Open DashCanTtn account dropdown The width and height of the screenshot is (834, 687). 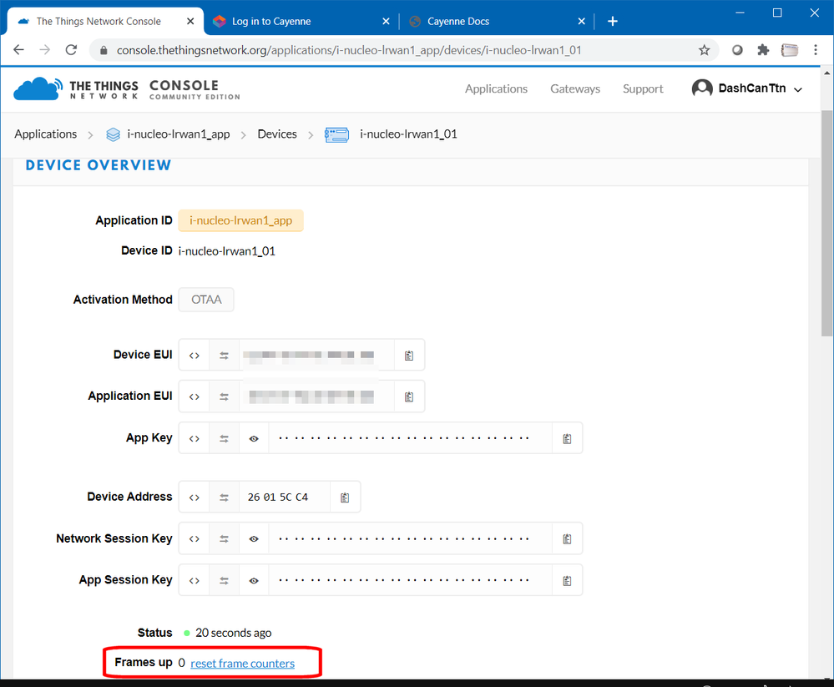747,88
